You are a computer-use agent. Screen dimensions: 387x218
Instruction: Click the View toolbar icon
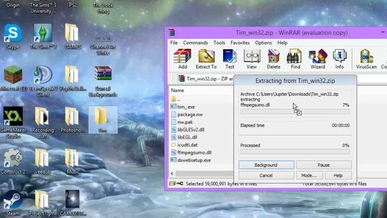click(252, 59)
